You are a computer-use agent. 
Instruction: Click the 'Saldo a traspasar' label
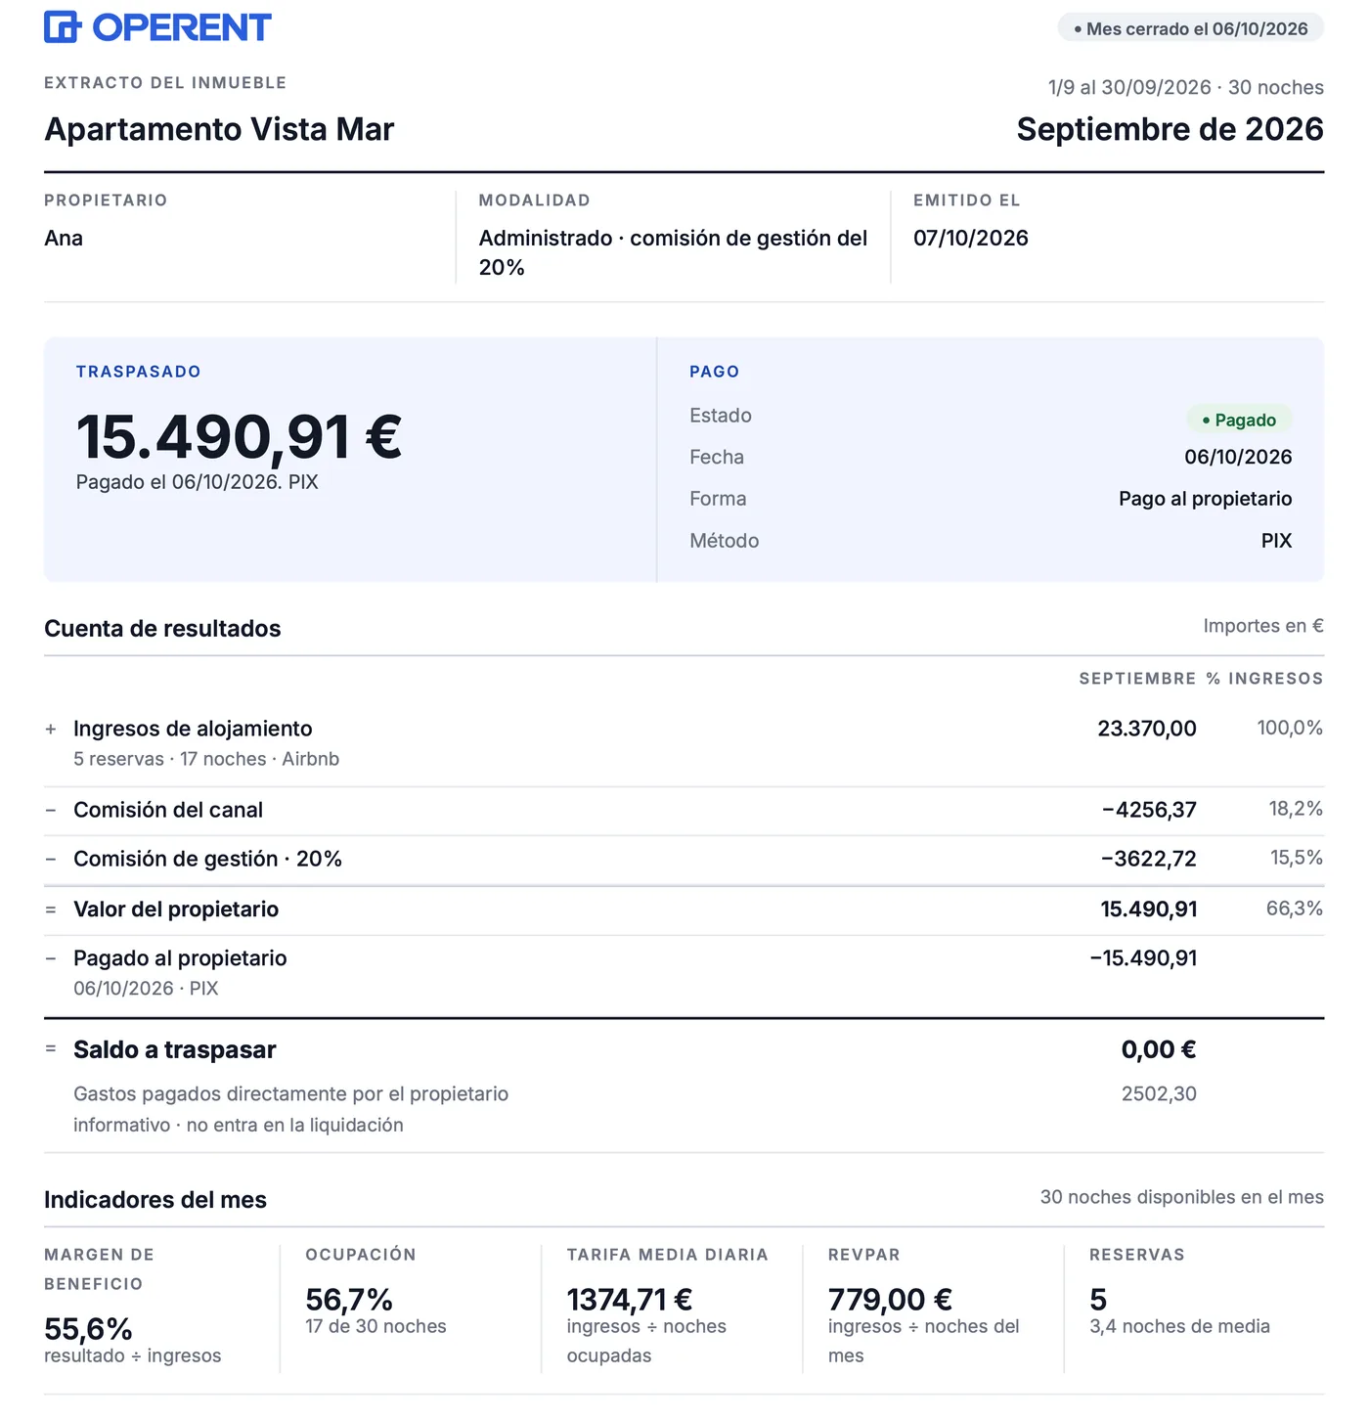(x=175, y=1050)
